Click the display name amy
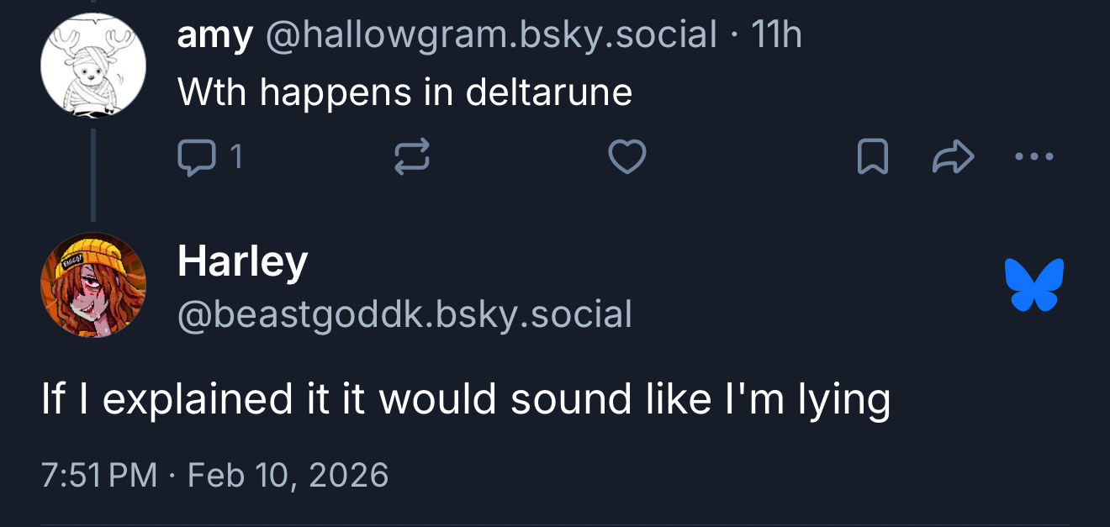 point(215,35)
